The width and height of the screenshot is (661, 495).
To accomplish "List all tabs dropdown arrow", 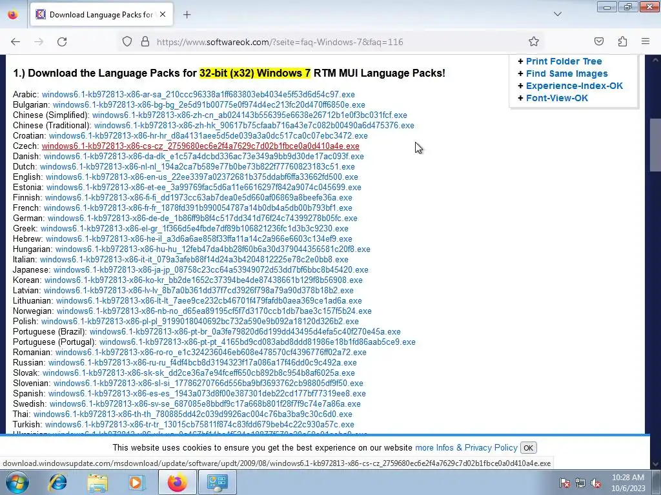I will [x=557, y=15].
